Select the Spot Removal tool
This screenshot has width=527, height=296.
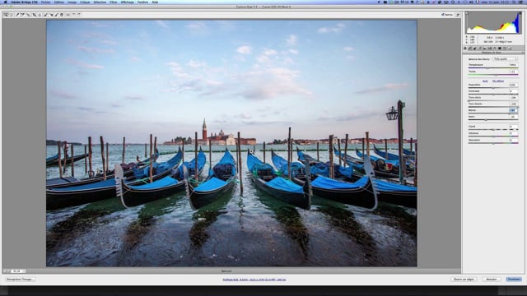46,15
